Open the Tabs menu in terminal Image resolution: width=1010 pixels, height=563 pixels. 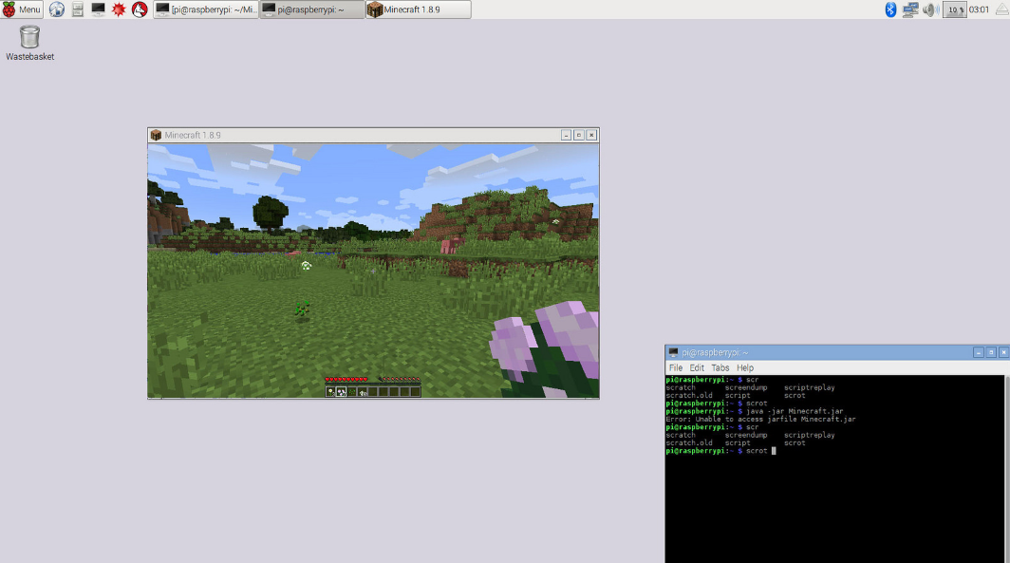coord(720,367)
